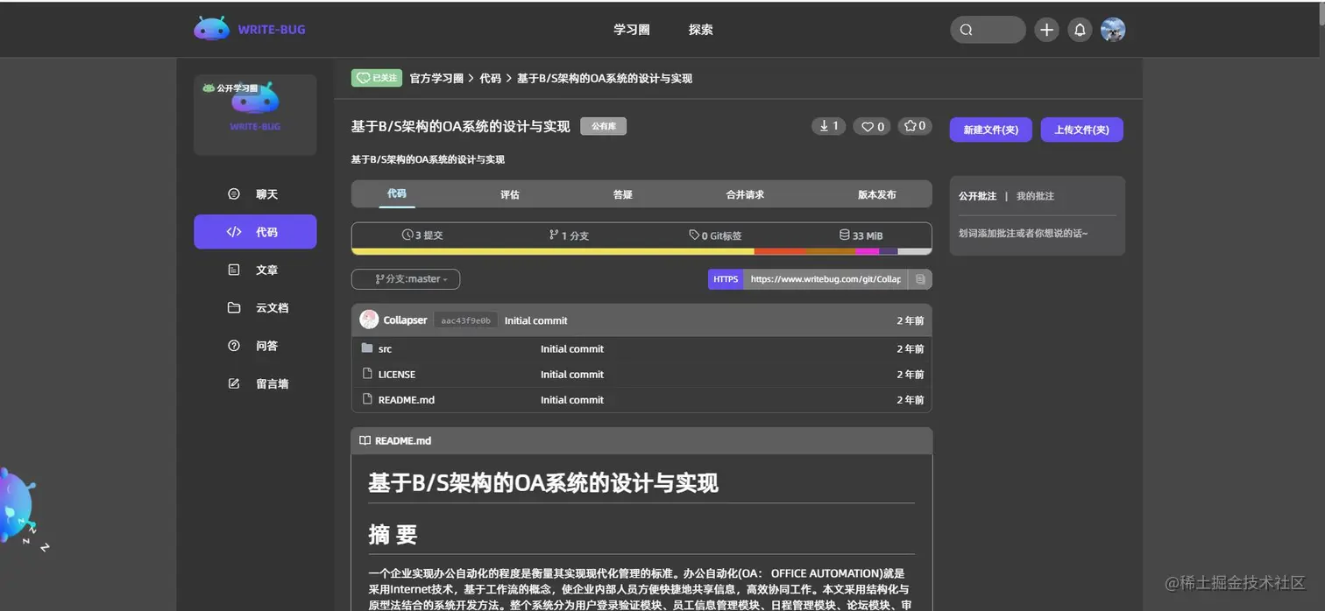The width and height of the screenshot is (1325, 611).
Task: Click the book icon in README.md header
Action: click(365, 441)
